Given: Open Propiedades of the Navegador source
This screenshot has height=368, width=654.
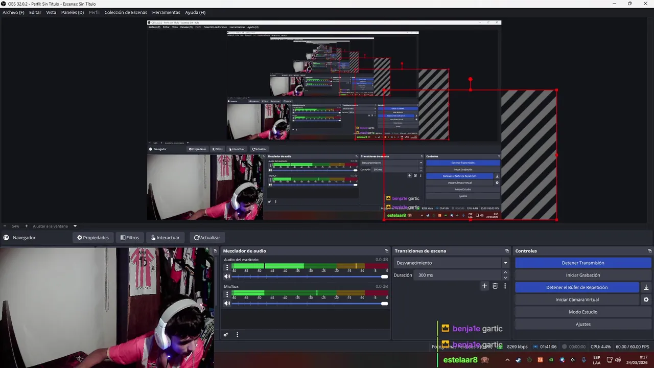Looking at the screenshot, I should point(93,238).
